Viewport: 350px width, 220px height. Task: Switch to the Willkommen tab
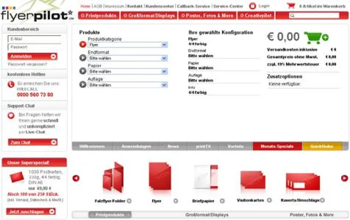(x=92, y=146)
